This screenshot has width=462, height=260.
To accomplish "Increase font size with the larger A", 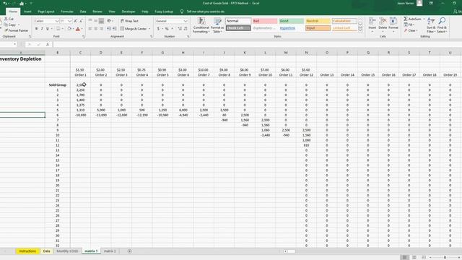I will [x=75, y=21].
